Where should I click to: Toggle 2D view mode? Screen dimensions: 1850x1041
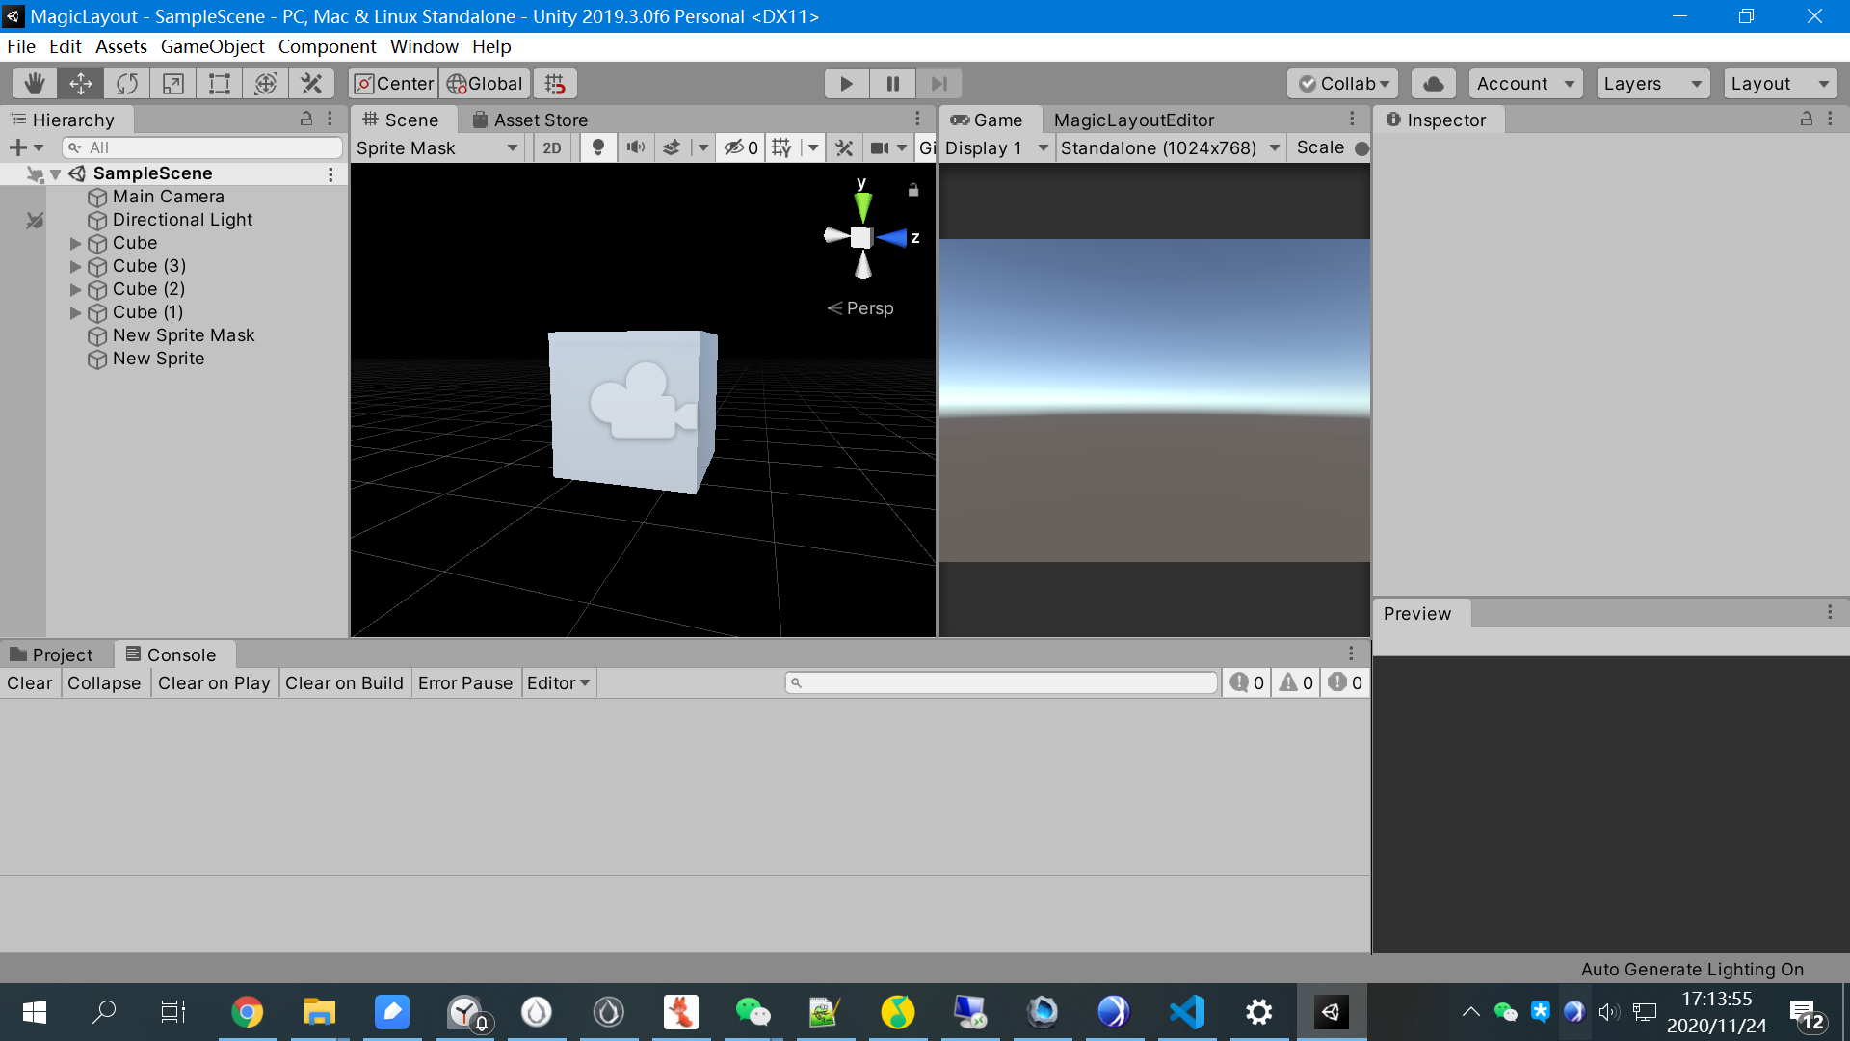point(552,147)
